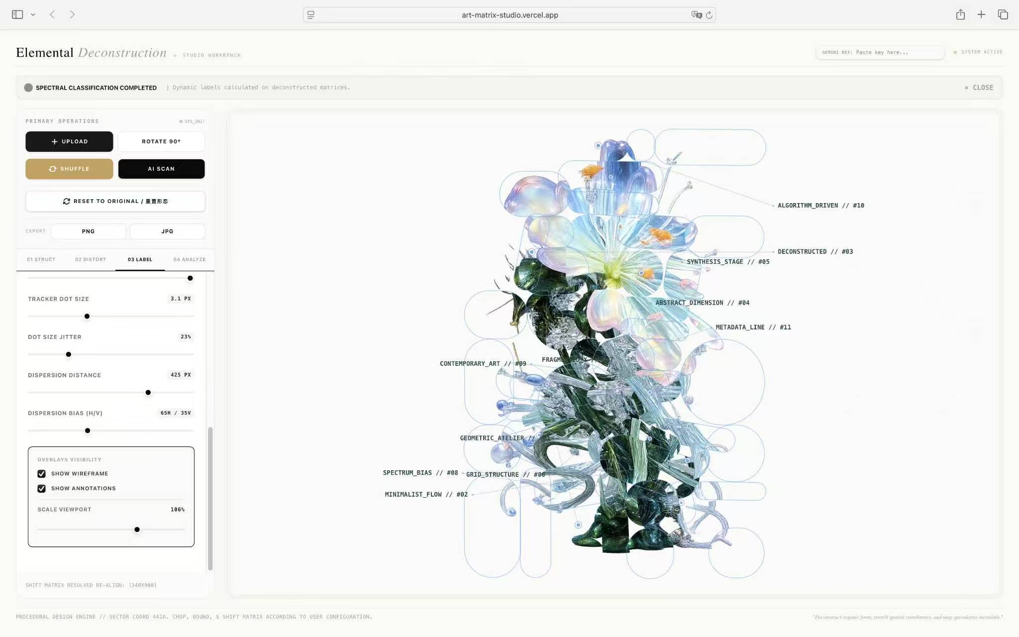1019x637 pixels.
Task: Toggle the browser sidebar icon
Action: coord(17,14)
